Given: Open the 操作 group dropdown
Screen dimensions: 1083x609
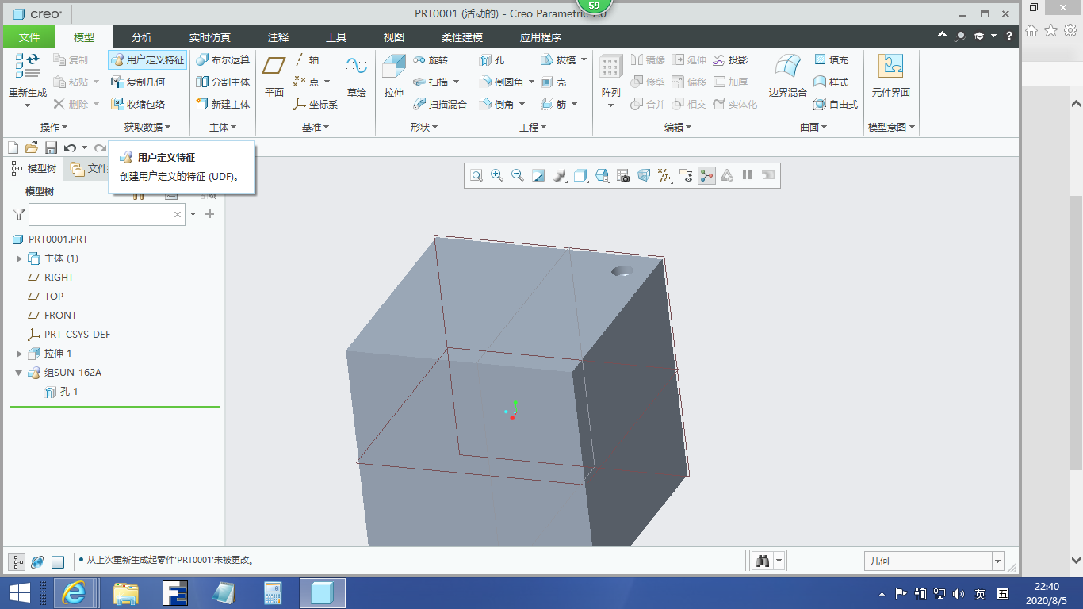Looking at the screenshot, I should point(54,127).
